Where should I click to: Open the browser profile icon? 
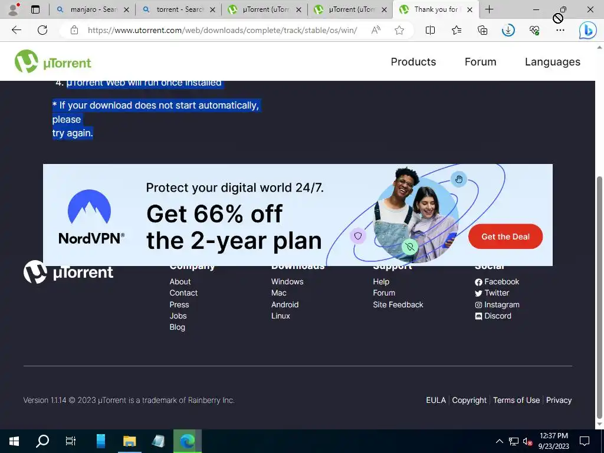(14, 9)
